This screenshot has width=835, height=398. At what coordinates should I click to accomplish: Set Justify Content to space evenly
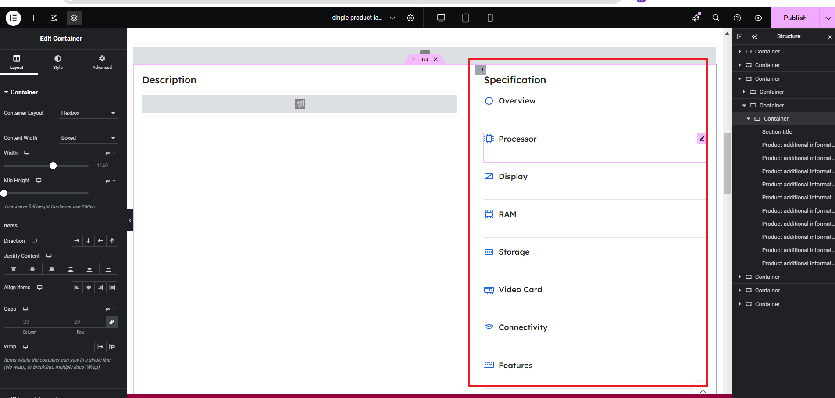108,269
